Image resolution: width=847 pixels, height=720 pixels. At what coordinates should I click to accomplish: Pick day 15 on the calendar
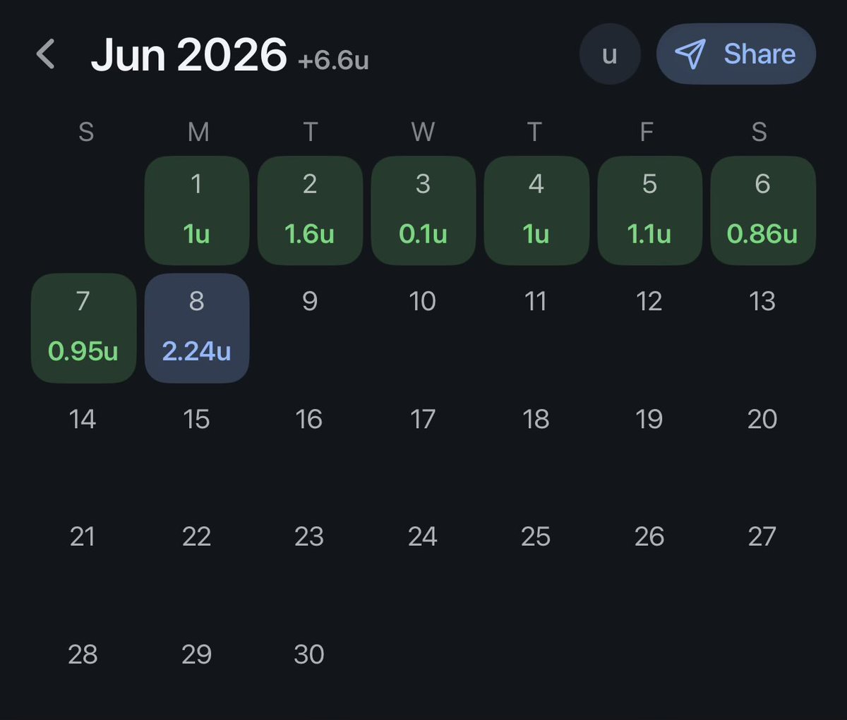point(197,420)
